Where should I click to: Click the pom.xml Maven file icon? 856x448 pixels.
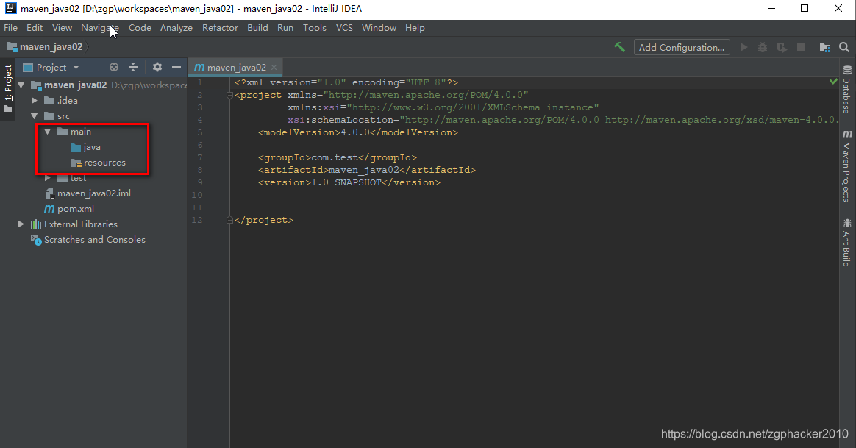click(49, 209)
